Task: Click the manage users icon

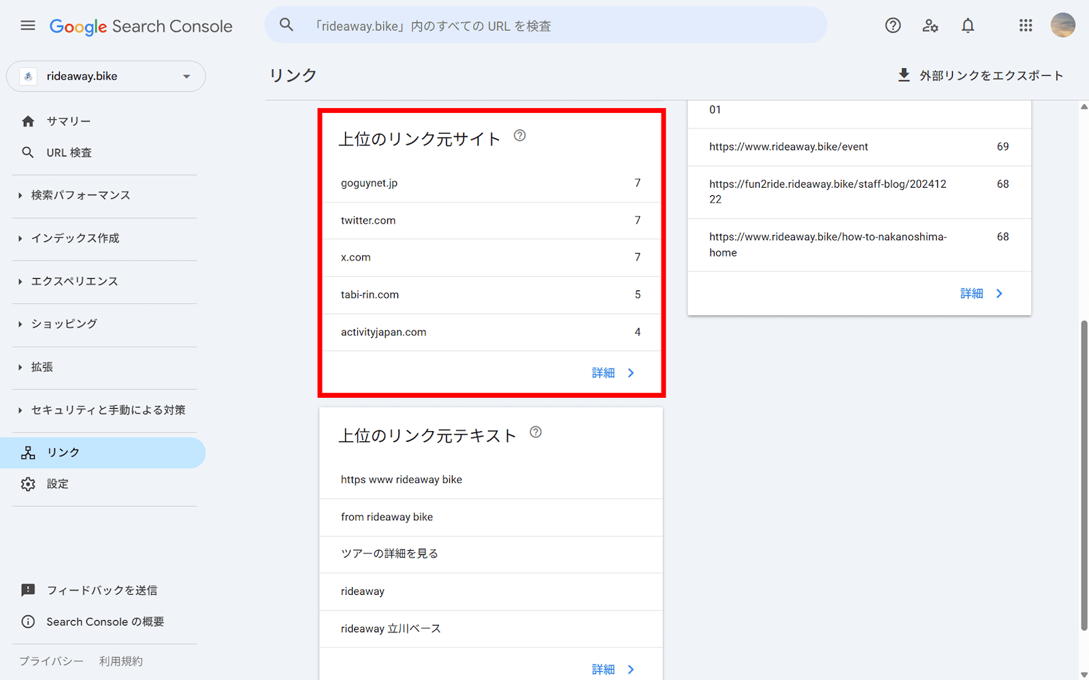Action: click(x=930, y=25)
